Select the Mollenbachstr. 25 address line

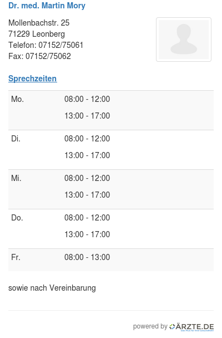click(39, 23)
